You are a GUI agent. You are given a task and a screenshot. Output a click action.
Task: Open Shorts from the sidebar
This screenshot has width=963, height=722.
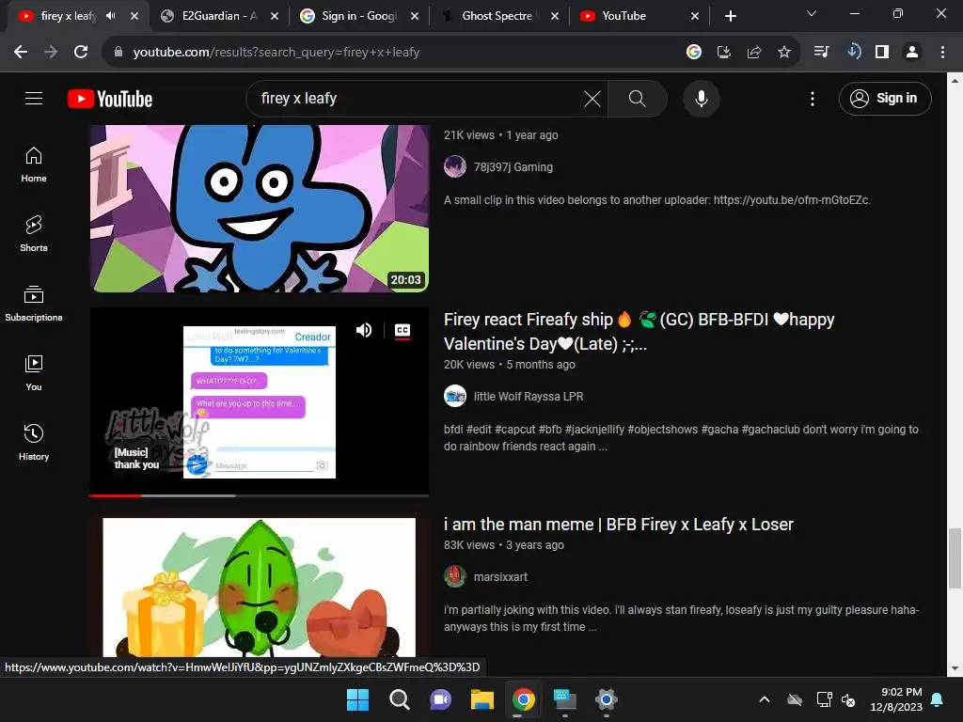pyautogui.click(x=34, y=234)
